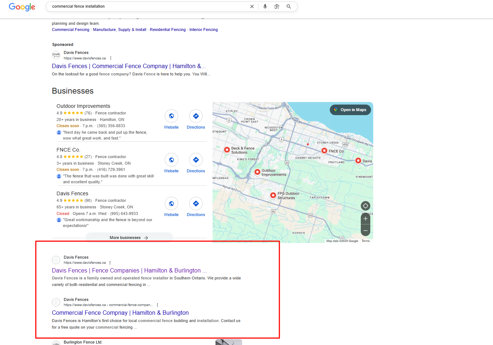The height and width of the screenshot is (345, 493).
Task: Open FNCE Co. website globe icon
Action: pyautogui.click(x=171, y=160)
